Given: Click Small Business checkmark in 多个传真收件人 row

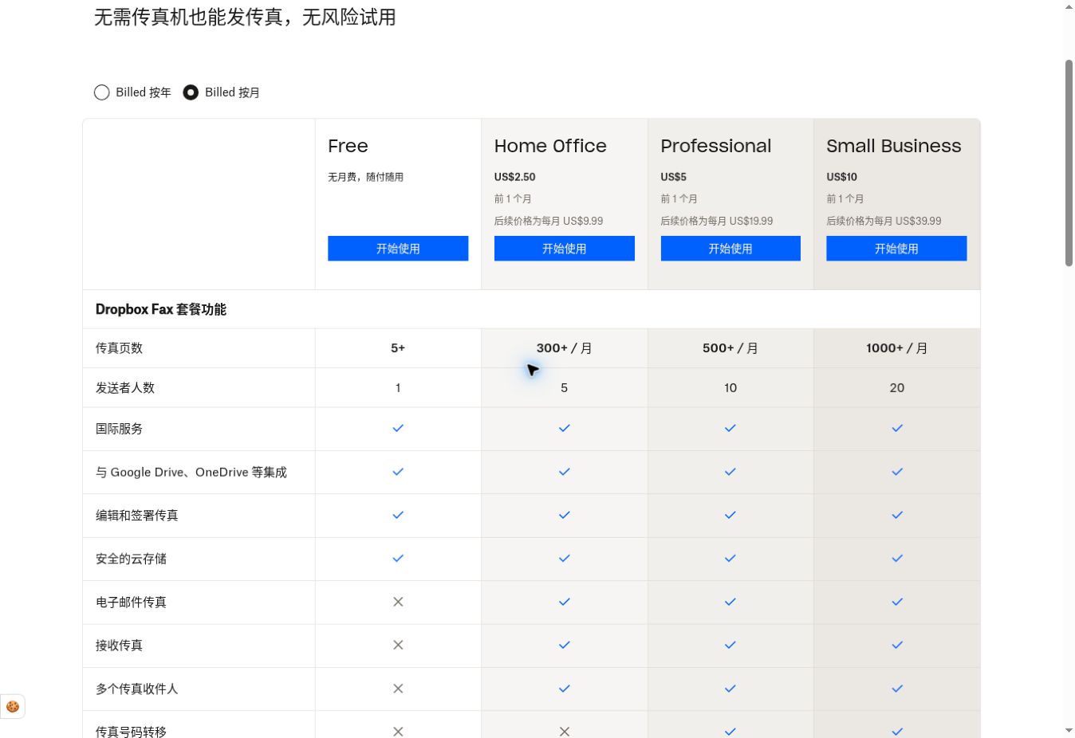Looking at the screenshot, I should tap(897, 689).
